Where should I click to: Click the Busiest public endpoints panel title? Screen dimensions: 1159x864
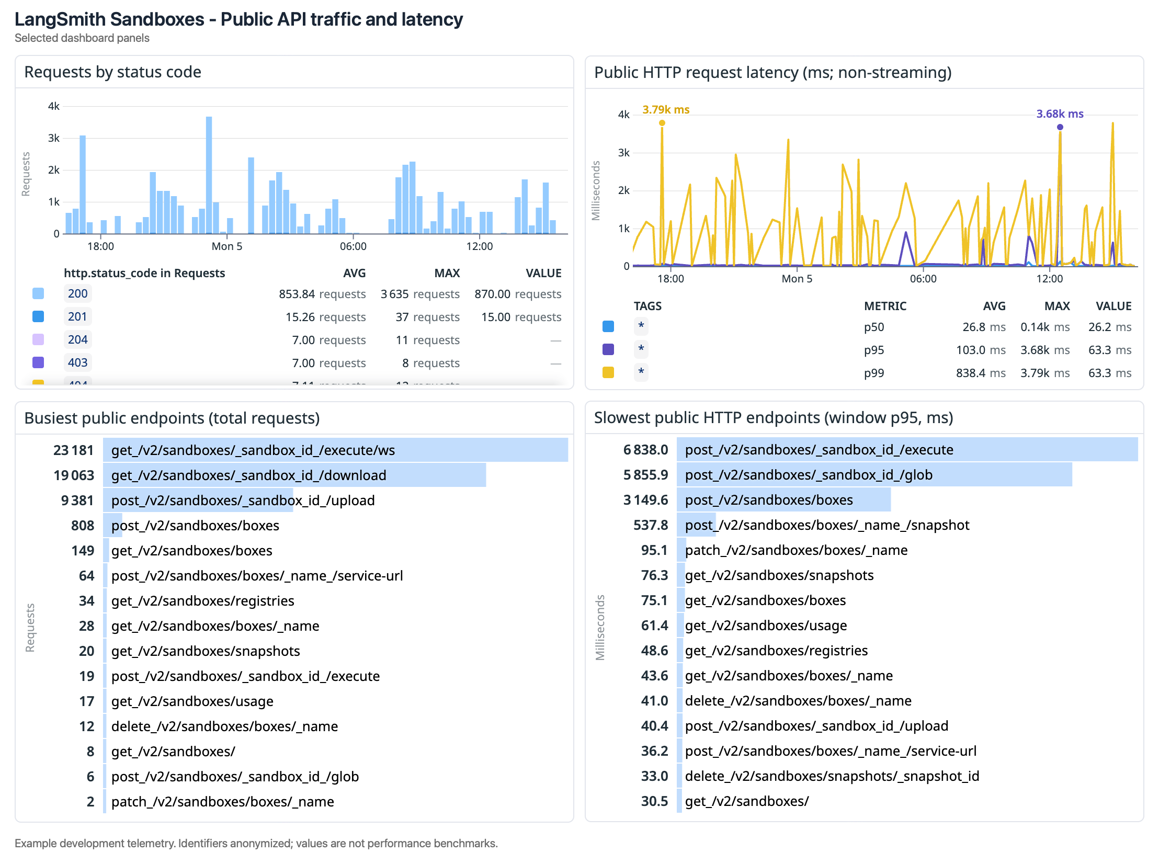coord(172,418)
